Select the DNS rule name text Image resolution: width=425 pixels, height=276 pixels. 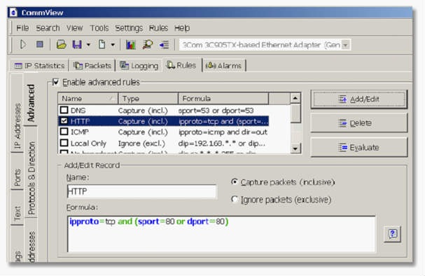click(78, 111)
